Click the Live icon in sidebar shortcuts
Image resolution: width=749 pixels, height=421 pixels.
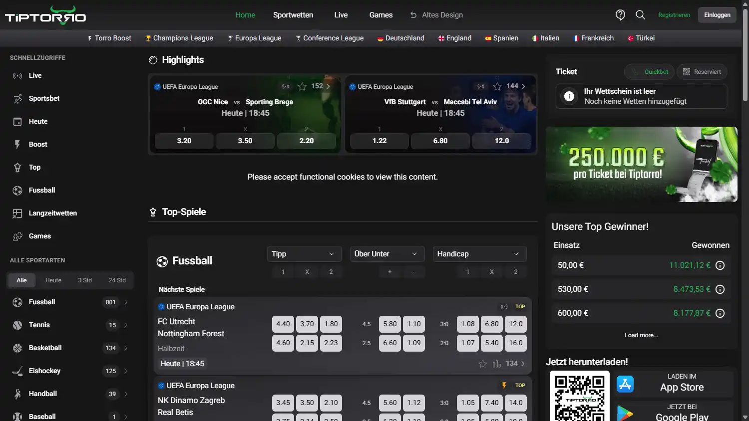(x=17, y=76)
